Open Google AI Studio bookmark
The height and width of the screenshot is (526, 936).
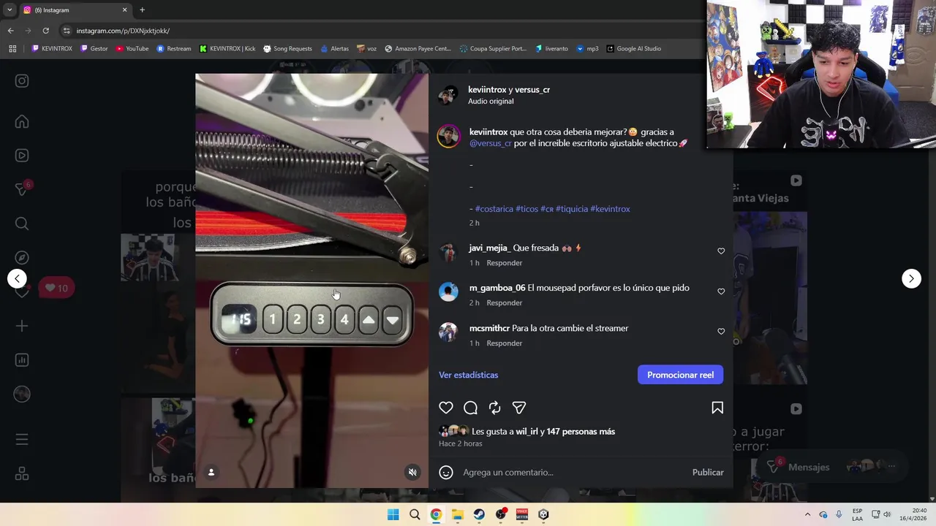(x=634, y=49)
